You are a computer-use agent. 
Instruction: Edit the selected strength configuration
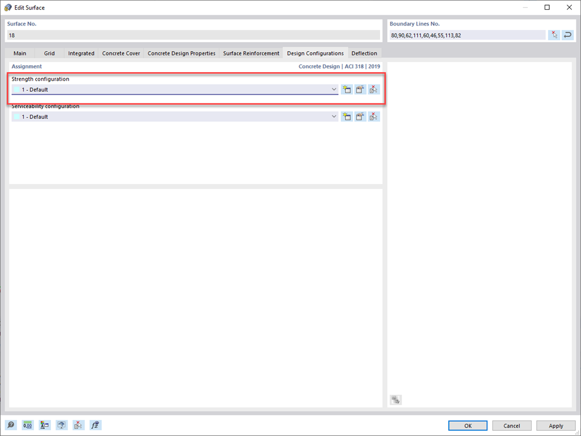pos(360,89)
